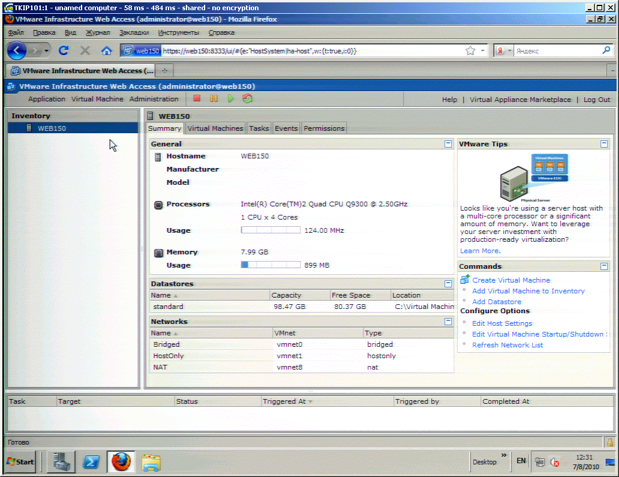Image resolution: width=619 pixels, height=477 pixels.
Task: Go back with the Firefox back arrow
Action: pyautogui.click(x=17, y=50)
